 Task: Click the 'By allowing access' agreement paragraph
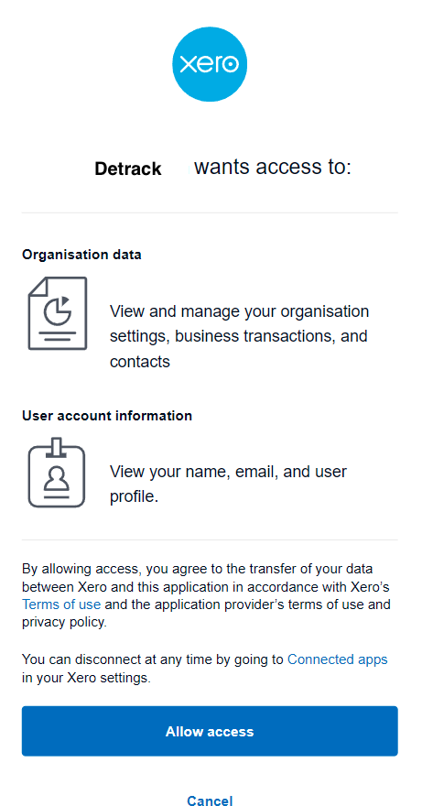pos(206,595)
